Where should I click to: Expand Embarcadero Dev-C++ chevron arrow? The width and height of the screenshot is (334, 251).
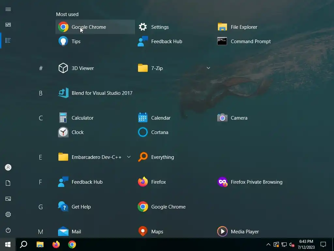pos(129,157)
